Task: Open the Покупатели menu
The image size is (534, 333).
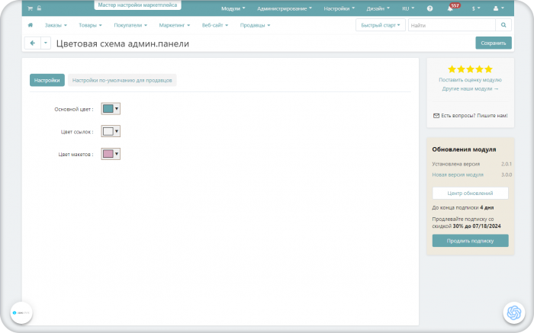Action: tap(130, 25)
